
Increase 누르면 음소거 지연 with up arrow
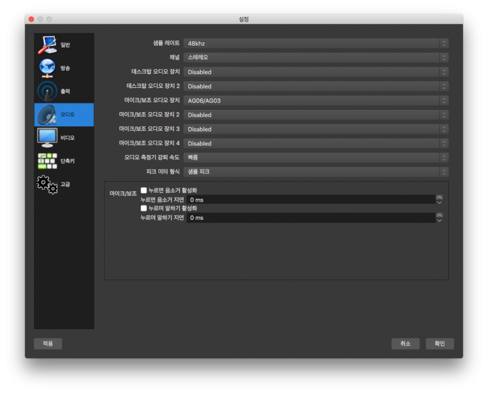click(x=439, y=198)
